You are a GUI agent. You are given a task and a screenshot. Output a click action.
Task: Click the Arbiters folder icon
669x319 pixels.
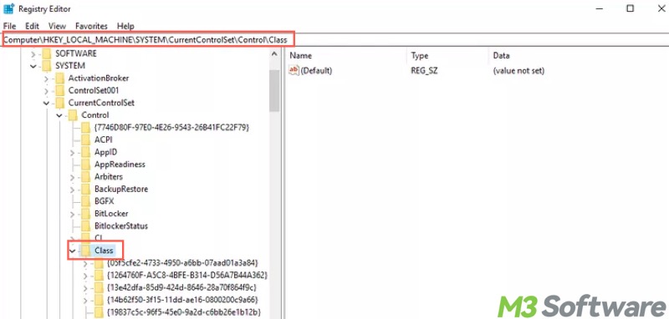coord(86,177)
